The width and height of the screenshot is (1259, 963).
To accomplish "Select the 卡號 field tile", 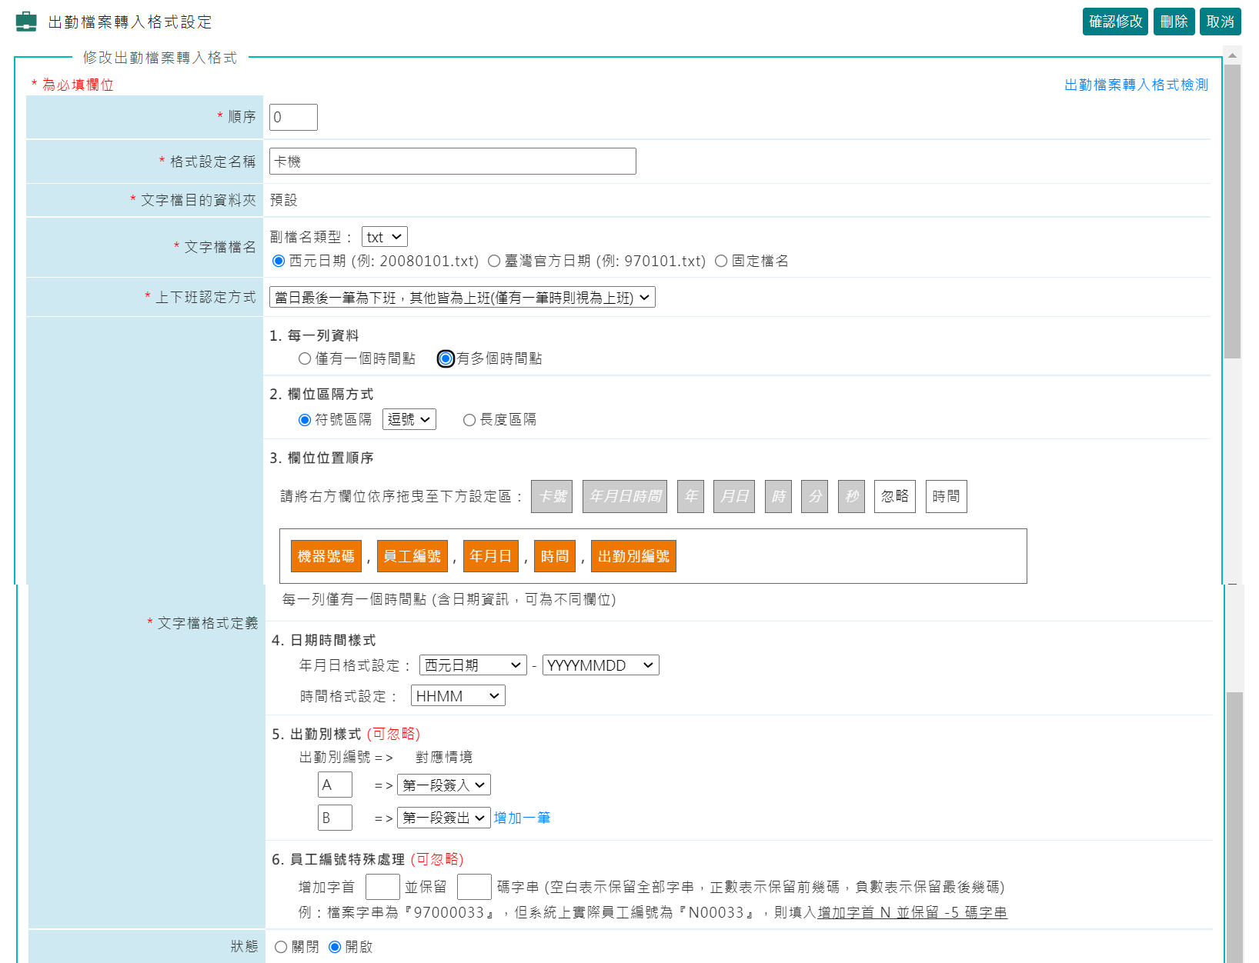I will (551, 496).
